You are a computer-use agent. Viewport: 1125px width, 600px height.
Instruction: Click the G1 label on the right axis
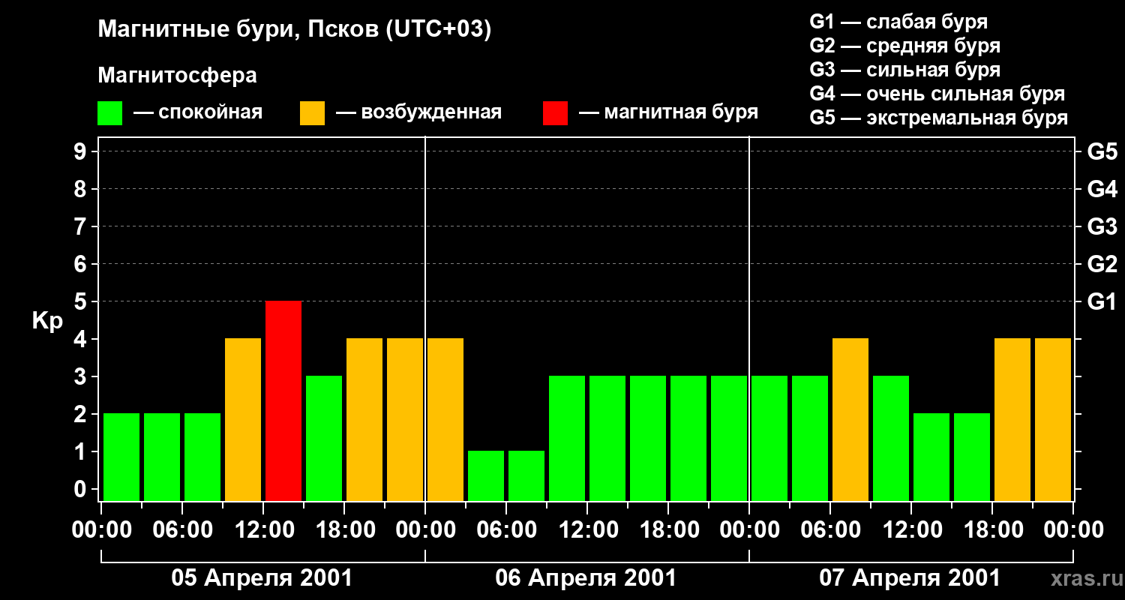pos(1102,301)
